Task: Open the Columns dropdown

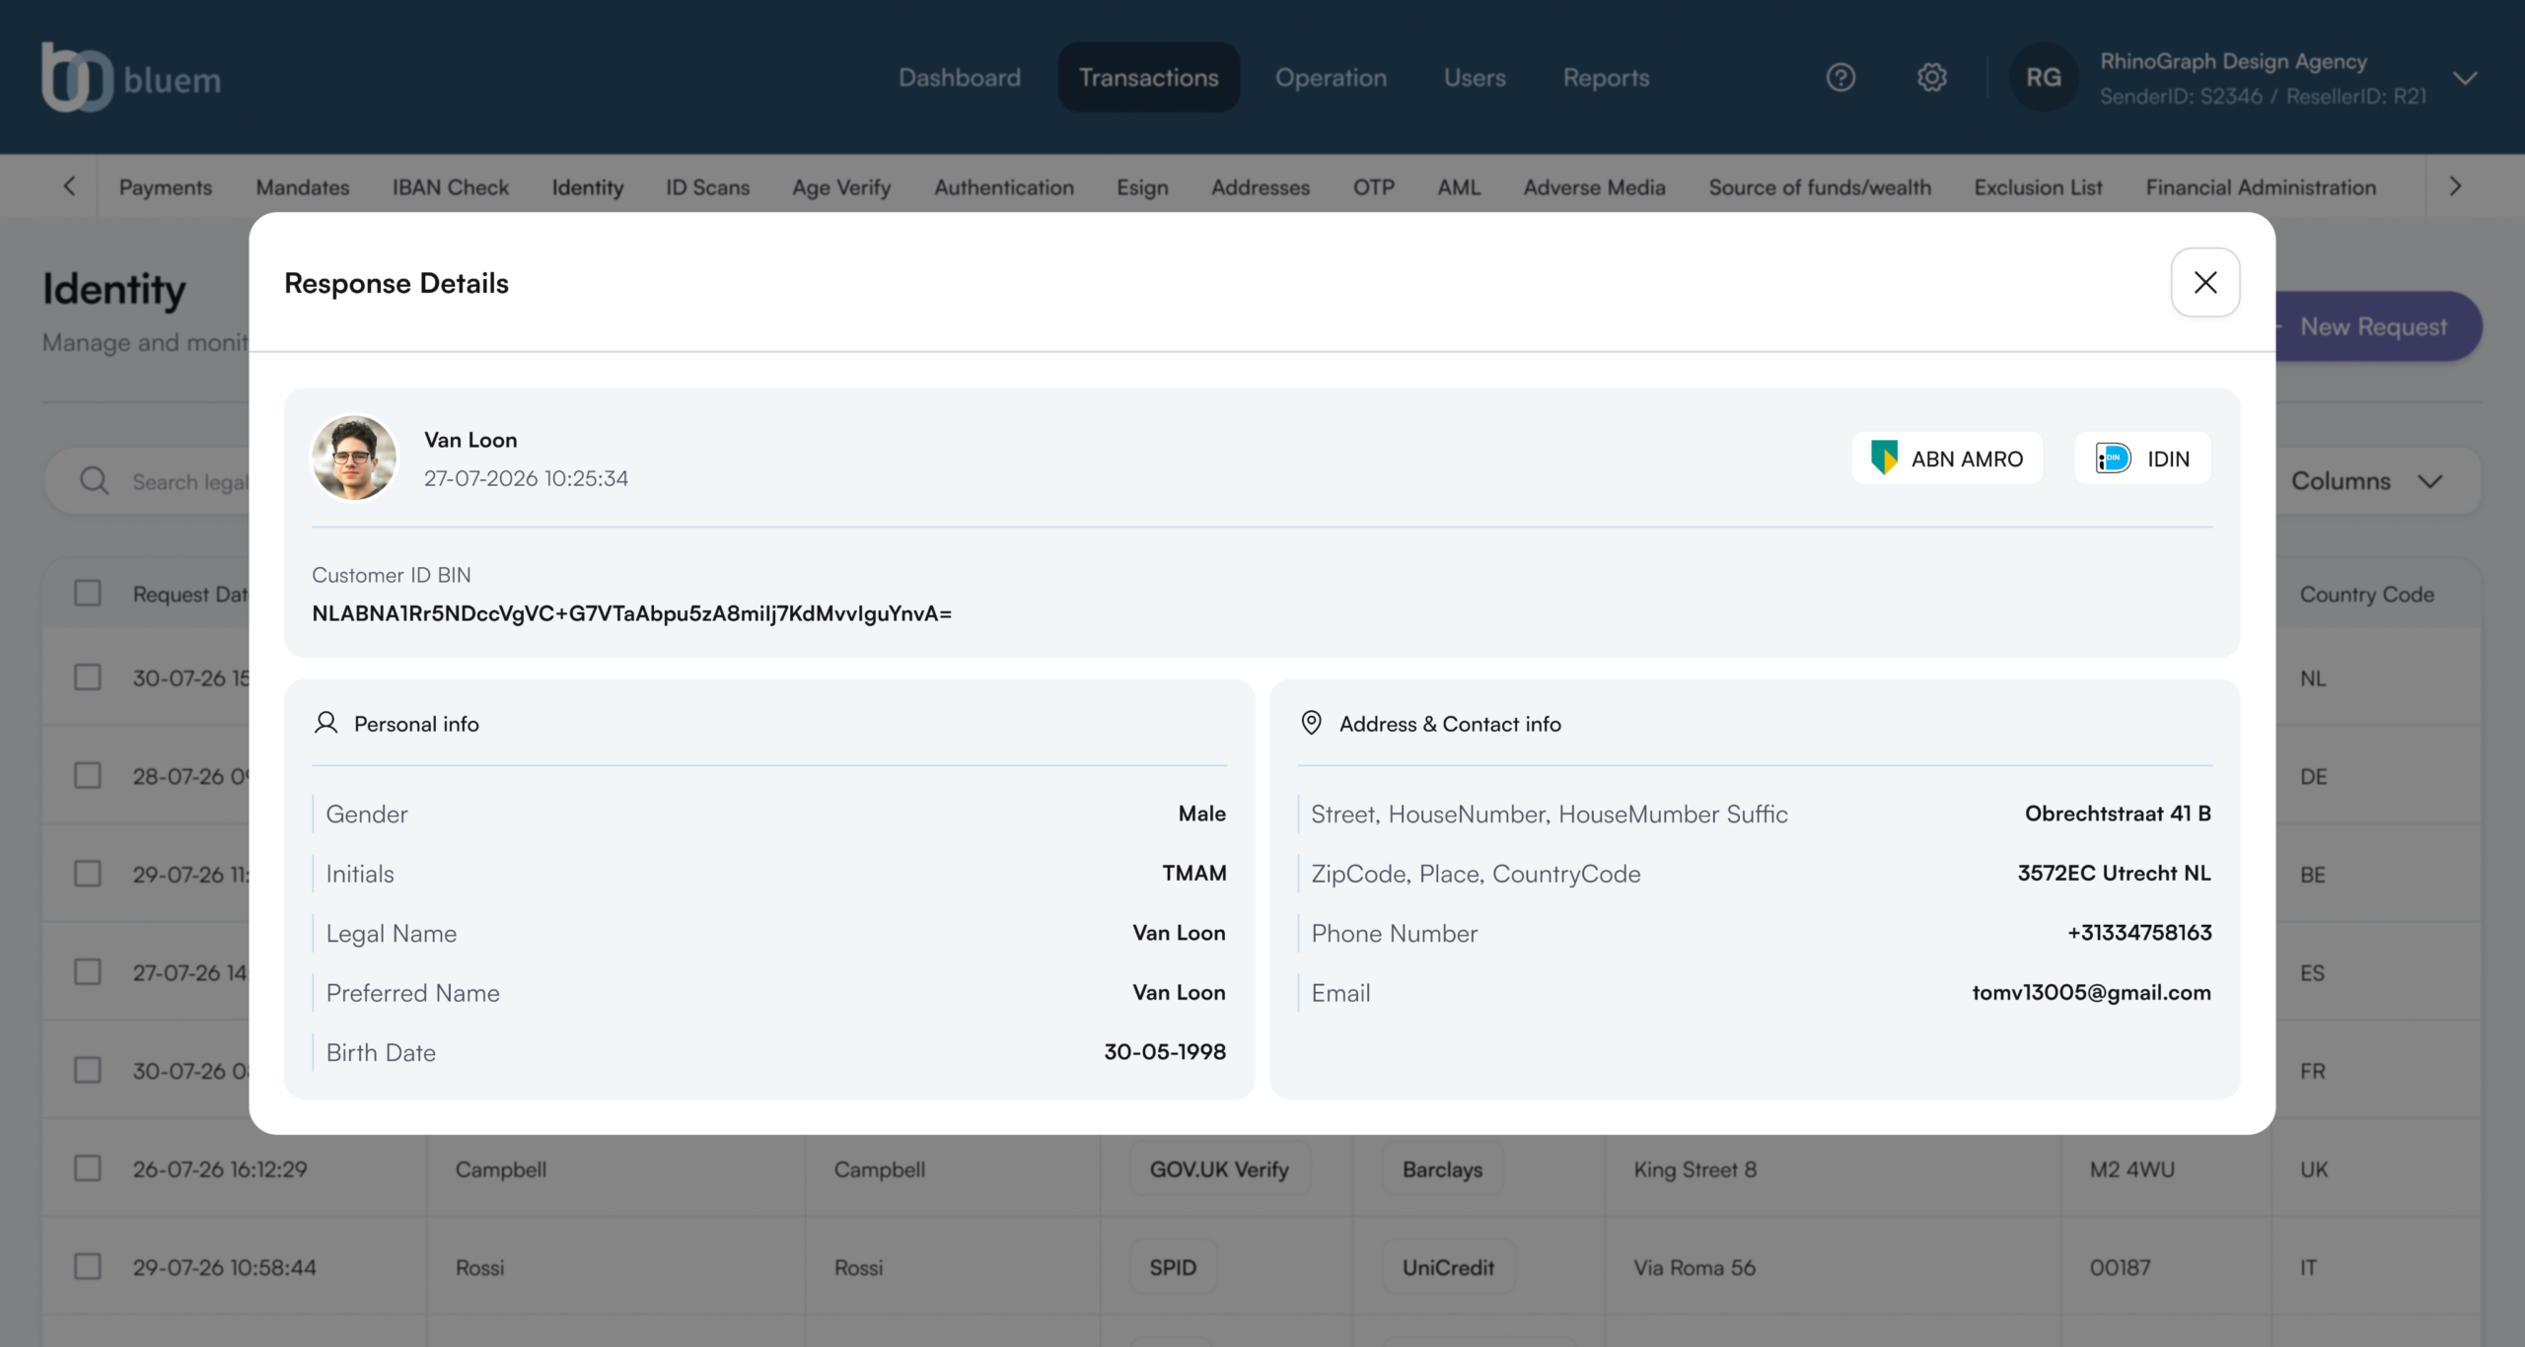Action: [2367, 481]
